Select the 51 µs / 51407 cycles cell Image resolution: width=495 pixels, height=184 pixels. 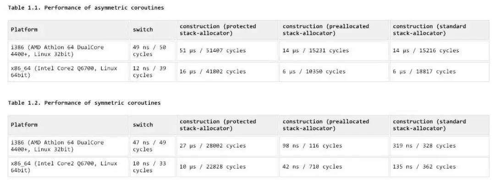point(213,50)
